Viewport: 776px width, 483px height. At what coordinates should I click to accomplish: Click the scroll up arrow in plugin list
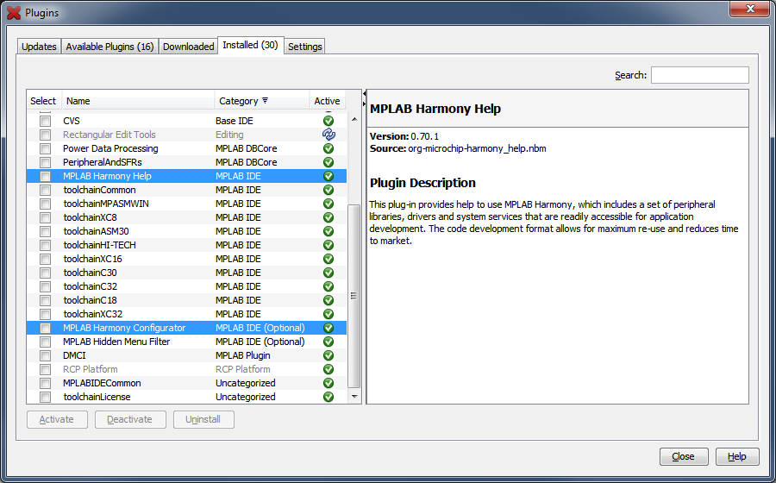[x=354, y=119]
